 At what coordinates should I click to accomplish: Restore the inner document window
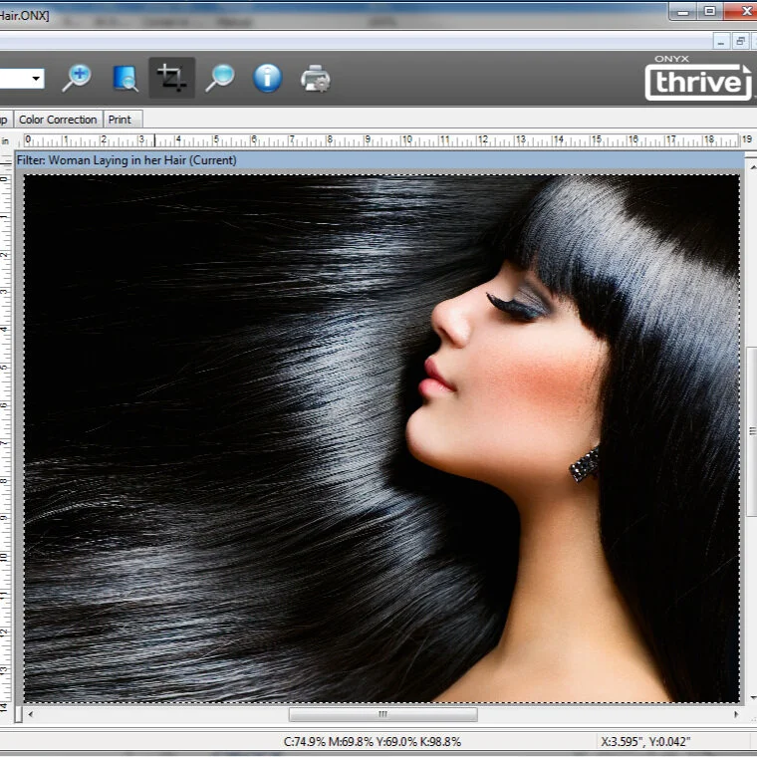(x=740, y=42)
